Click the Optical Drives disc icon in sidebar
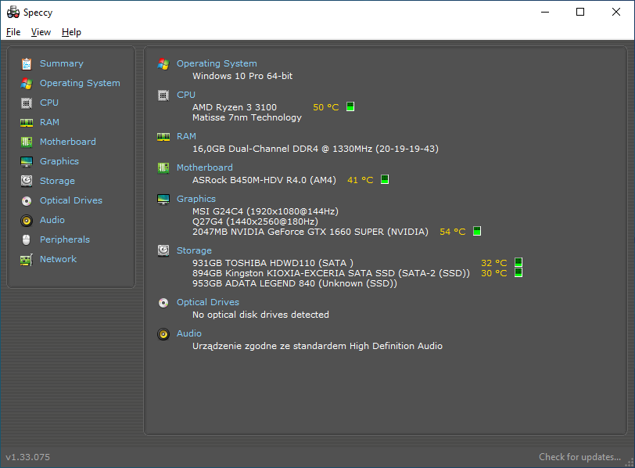The width and height of the screenshot is (635, 468). (27, 200)
